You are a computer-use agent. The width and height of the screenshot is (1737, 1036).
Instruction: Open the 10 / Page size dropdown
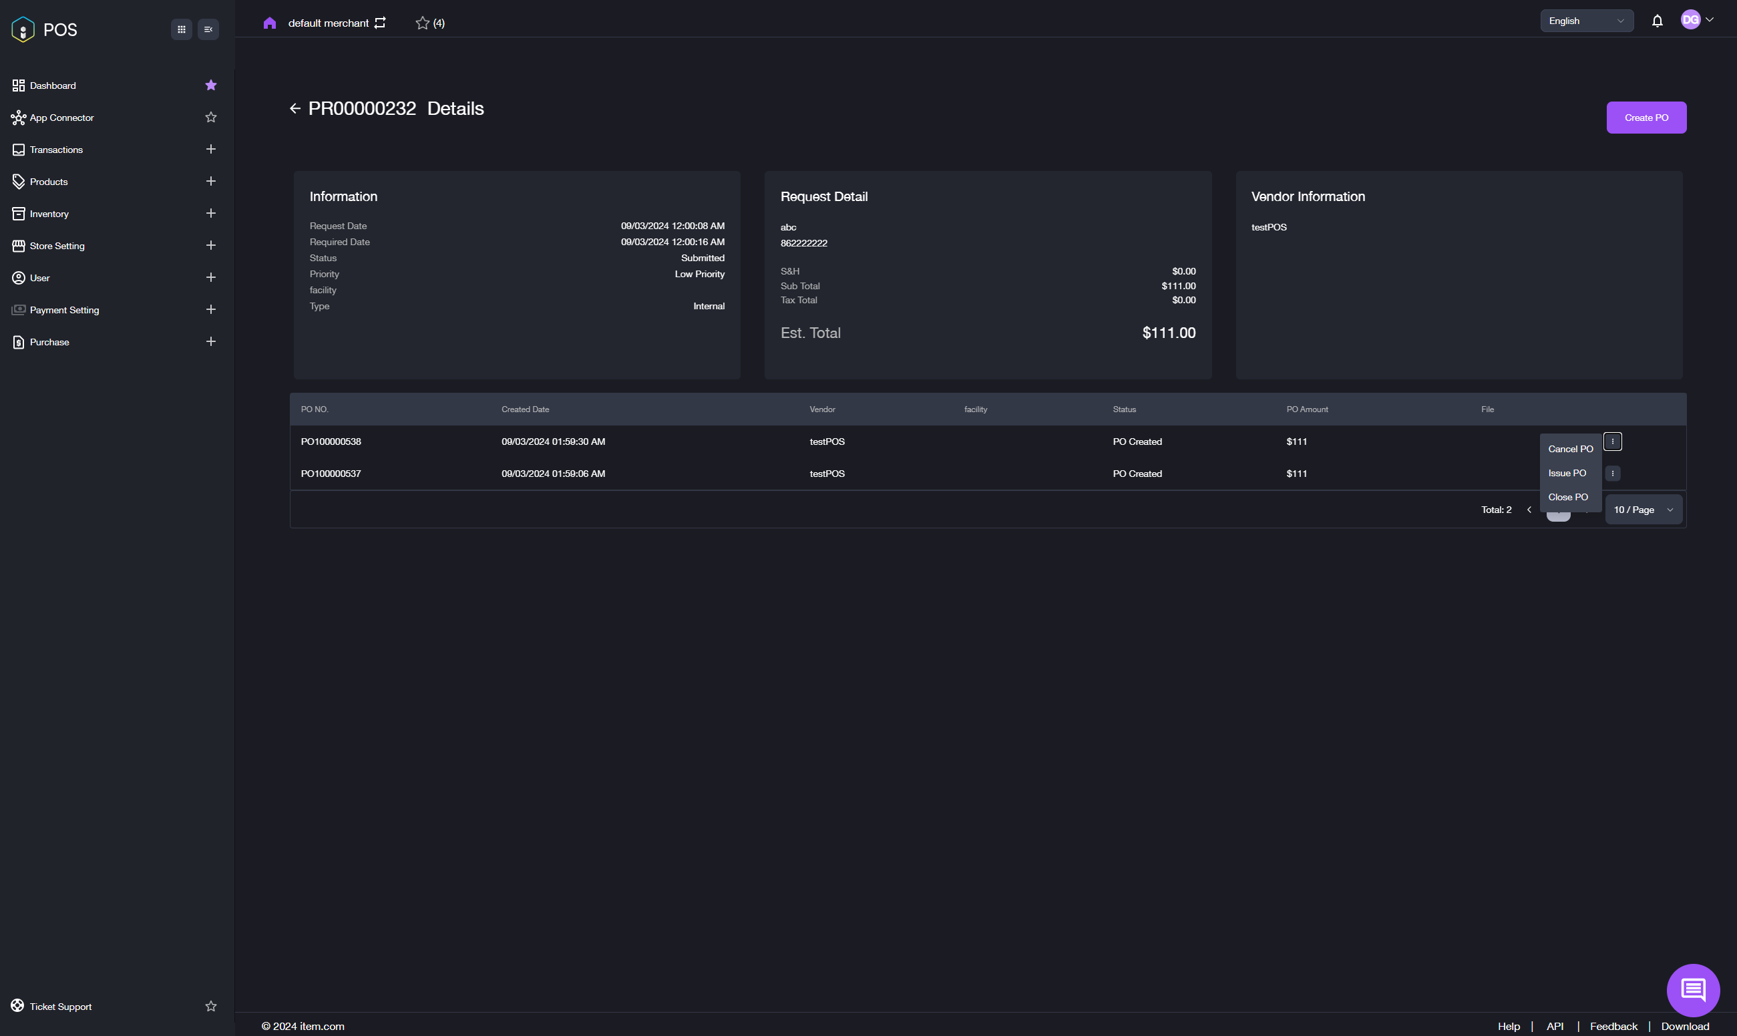point(1643,510)
